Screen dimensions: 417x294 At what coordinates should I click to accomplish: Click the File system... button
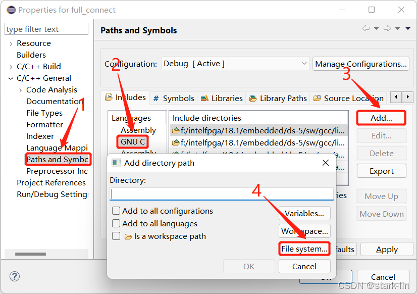coord(304,249)
